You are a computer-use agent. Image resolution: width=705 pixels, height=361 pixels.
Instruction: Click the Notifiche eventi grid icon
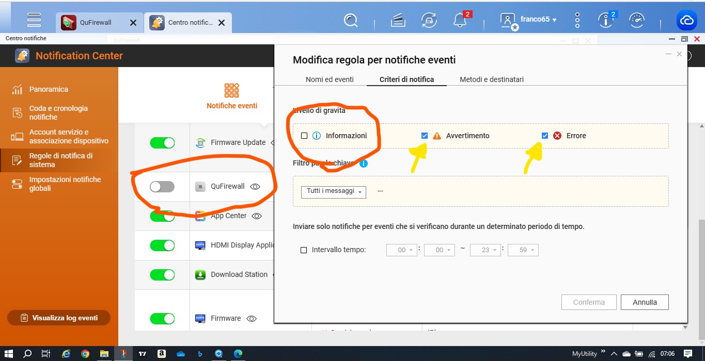tap(231, 90)
